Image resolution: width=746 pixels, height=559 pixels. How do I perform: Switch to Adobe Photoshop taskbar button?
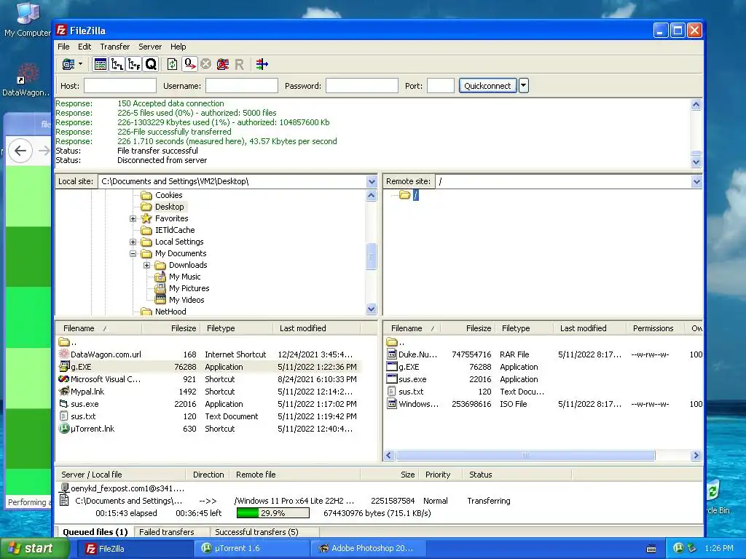(x=368, y=549)
